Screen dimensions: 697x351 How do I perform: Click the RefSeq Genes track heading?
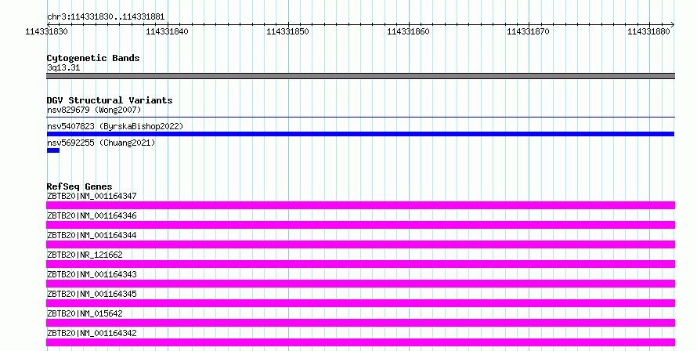pyautogui.click(x=79, y=186)
